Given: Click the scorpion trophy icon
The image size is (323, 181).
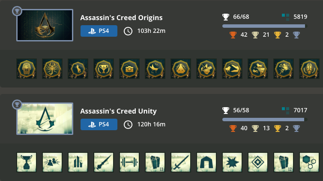Looking at the screenshot, I should pos(52,69).
